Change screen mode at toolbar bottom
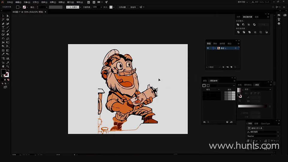The image size is (288, 162). (x=5, y=87)
